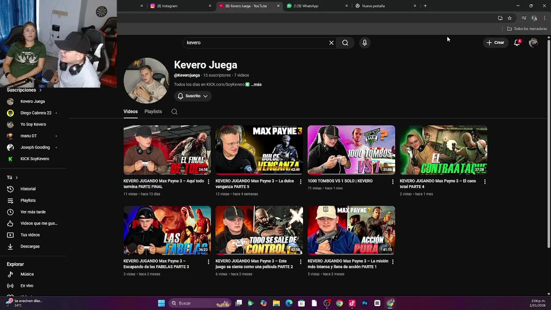Open Todos los marcadores folder
The height and width of the screenshot is (310, 551).
(527, 29)
